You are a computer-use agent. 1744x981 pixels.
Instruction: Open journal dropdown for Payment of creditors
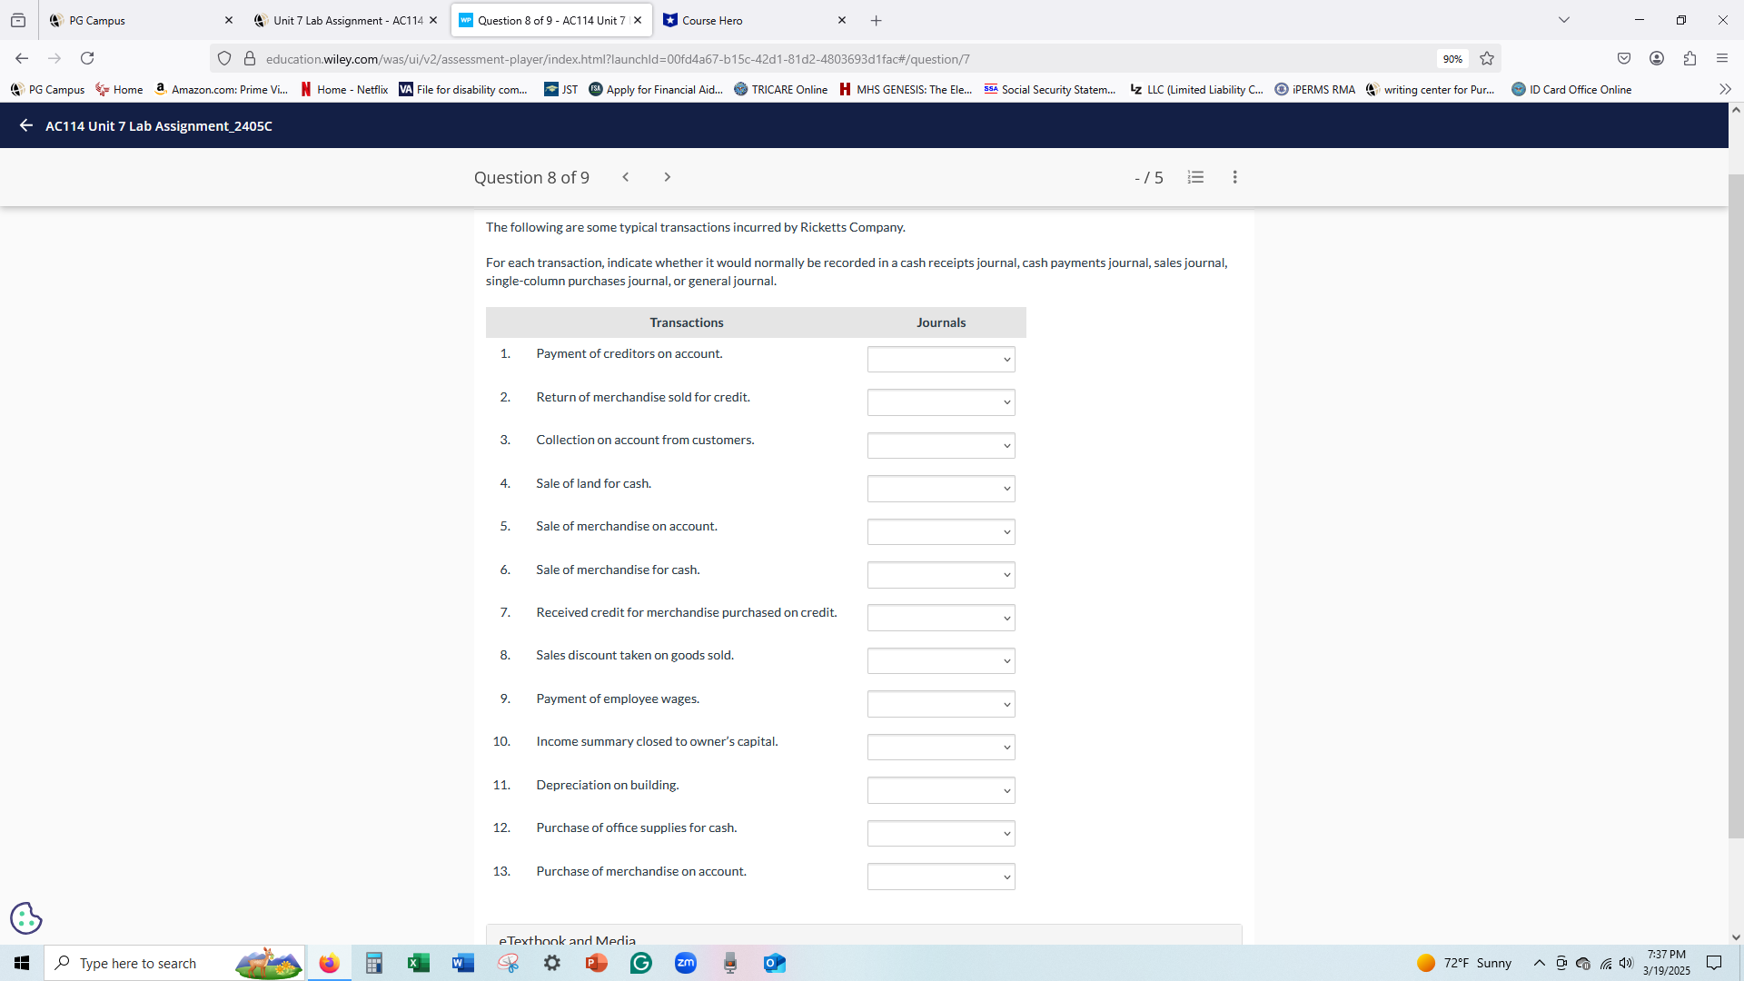click(x=940, y=360)
